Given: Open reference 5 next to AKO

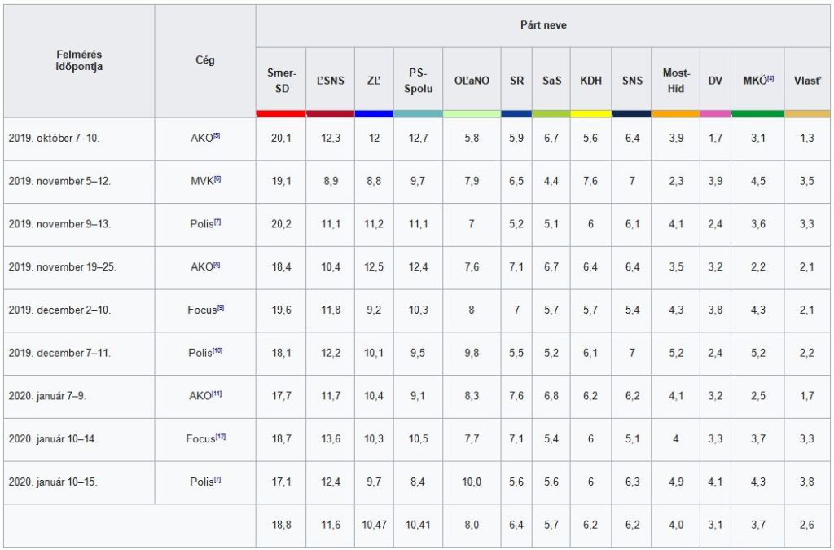Looking at the screenshot, I should click(217, 136).
